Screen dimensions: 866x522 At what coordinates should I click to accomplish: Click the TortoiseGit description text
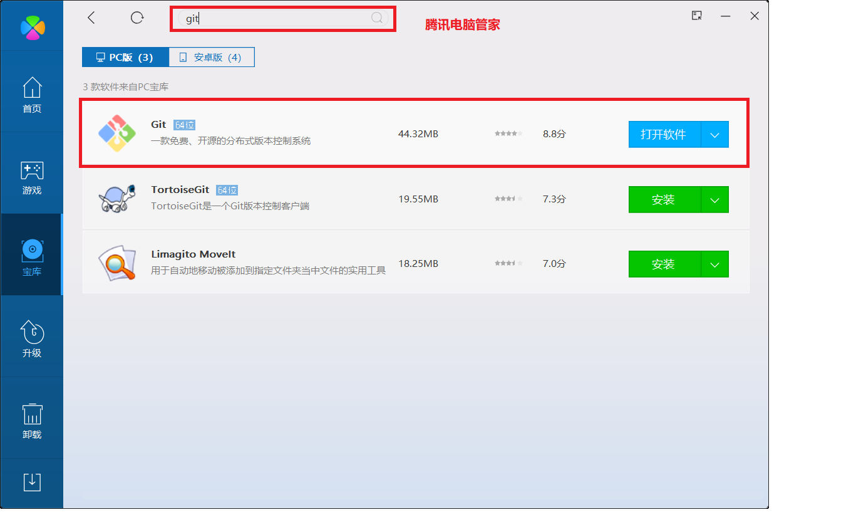pyautogui.click(x=230, y=206)
